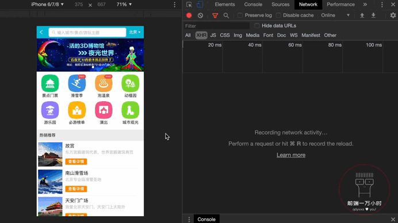Toggle the Other request type filter
398x223 pixels.
330,35
